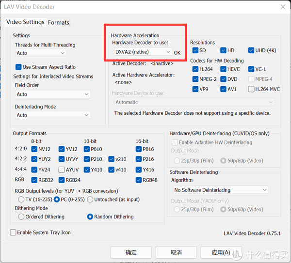Select Untouched (as input) output level
Screen dimensions: 291x263
click(90, 200)
